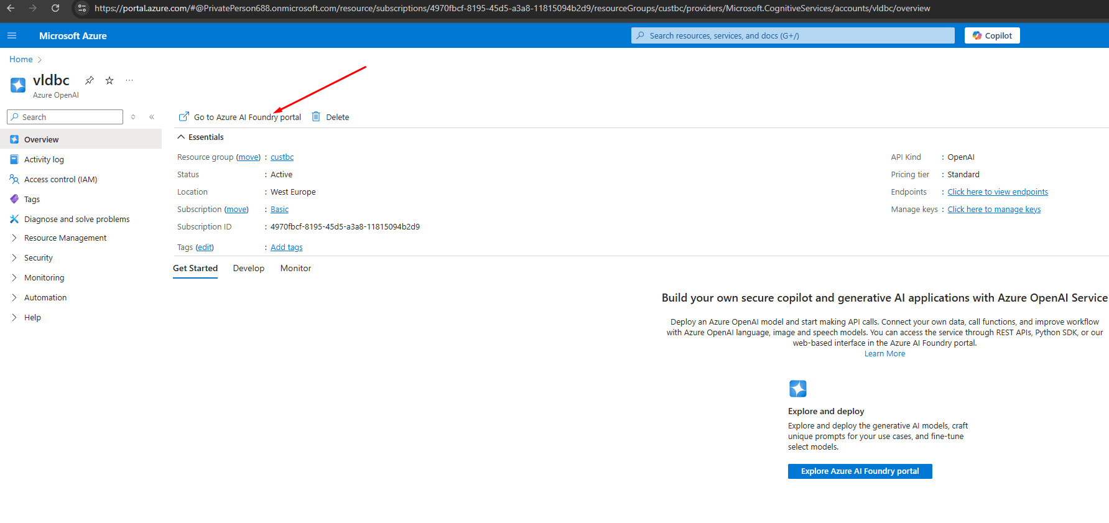Collapse the sidebar with double chevron

tap(152, 117)
